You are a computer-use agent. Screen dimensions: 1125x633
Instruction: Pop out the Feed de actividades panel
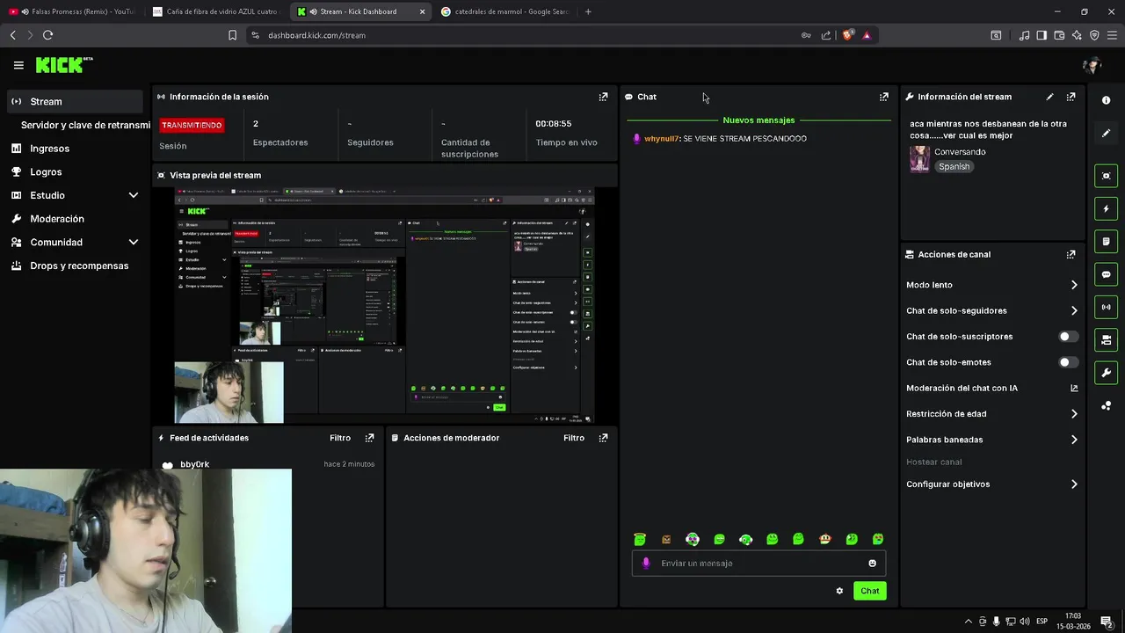coord(369,438)
